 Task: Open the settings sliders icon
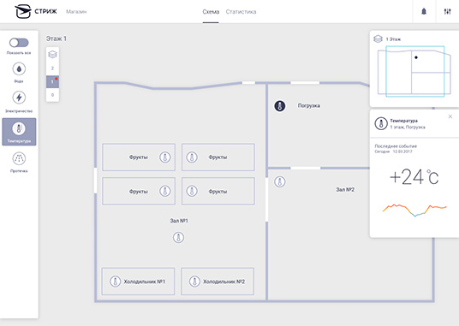coord(447,12)
